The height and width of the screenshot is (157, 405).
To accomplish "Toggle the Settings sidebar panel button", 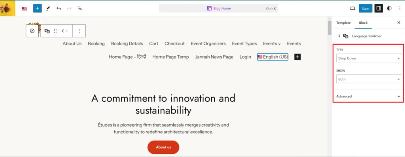I will 379,8.
